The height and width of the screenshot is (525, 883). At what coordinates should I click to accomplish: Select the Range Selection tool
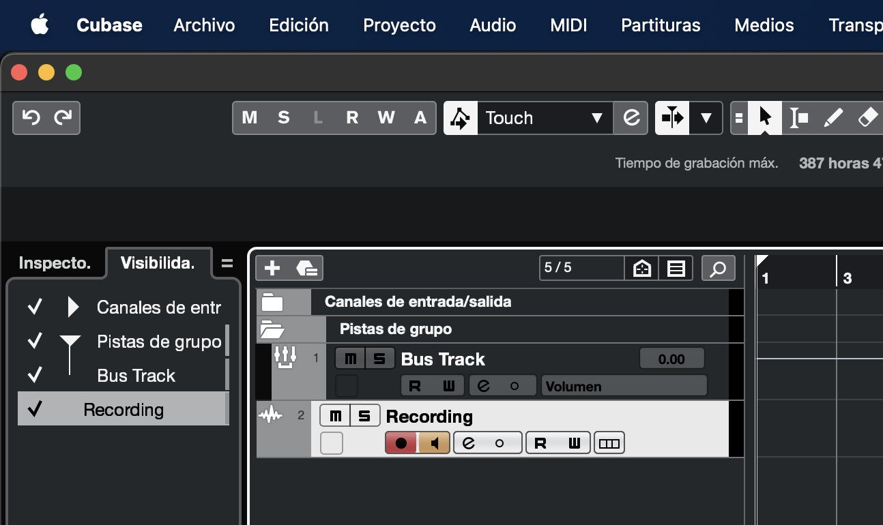798,118
